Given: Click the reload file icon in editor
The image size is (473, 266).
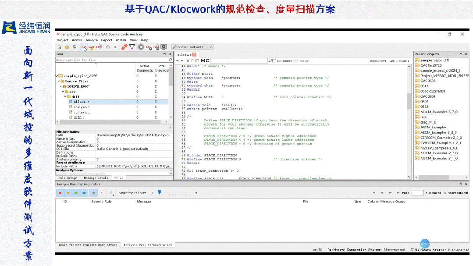Looking at the screenshot, I should pos(207,60).
